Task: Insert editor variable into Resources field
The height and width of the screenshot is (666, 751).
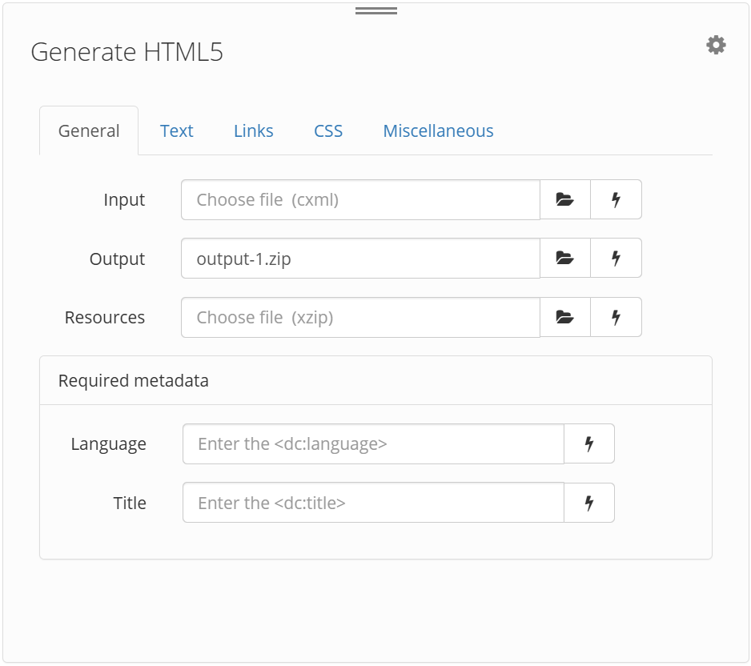Action: (x=616, y=317)
